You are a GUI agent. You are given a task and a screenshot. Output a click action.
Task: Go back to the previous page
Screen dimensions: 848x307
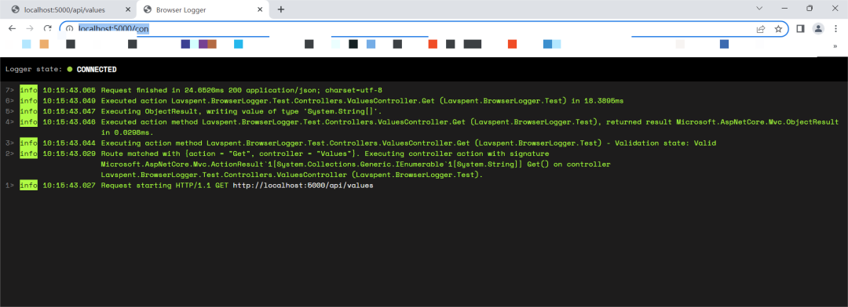[12, 29]
